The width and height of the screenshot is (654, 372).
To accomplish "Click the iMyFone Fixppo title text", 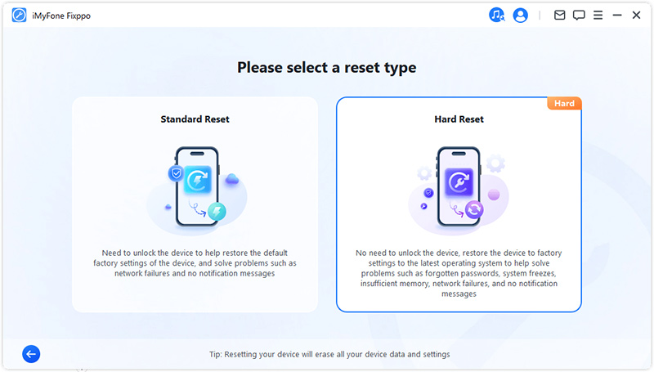I will tap(61, 16).
